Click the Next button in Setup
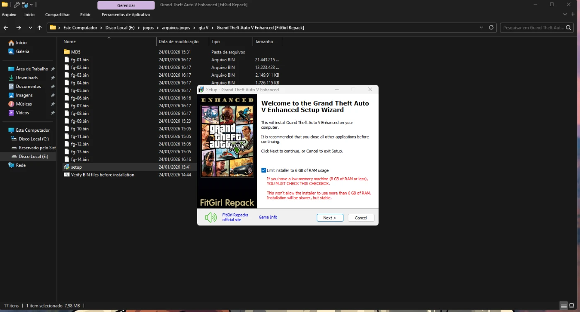 [330, 218]
